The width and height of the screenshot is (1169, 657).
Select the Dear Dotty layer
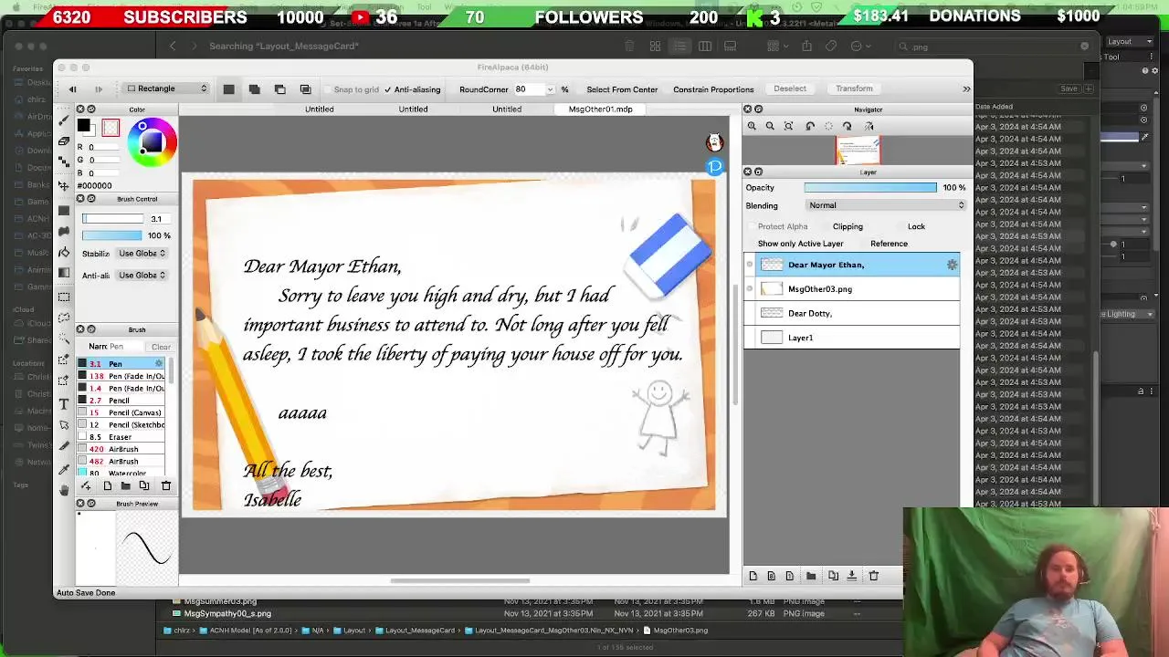tap(851, 313)
